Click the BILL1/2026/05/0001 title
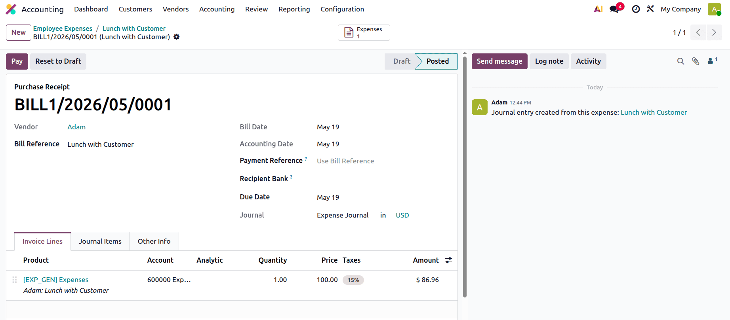Screen dimensions: 730x320 [x=93, y=105]
